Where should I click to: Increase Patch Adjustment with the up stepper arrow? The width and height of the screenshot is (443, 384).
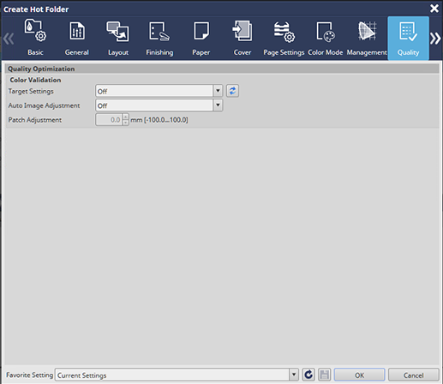pos(125,117)
